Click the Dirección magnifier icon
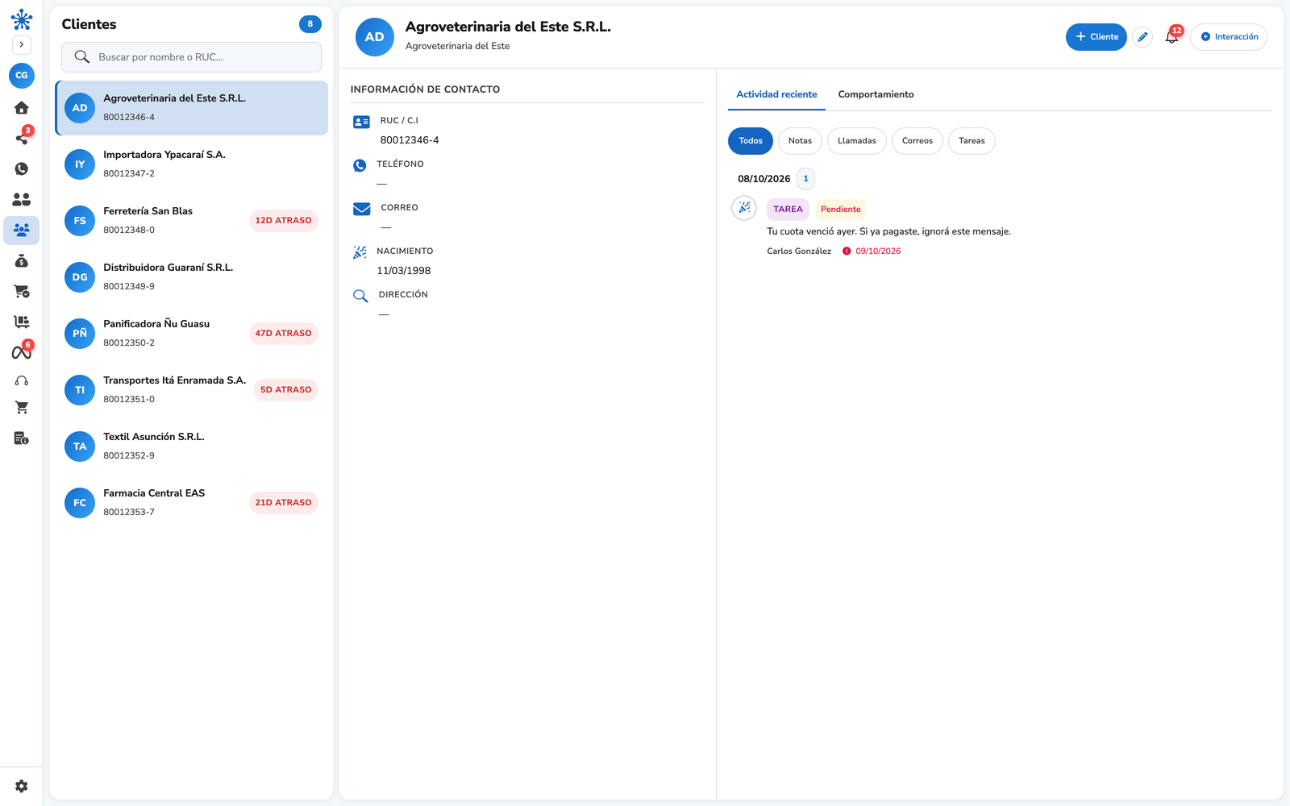Image resolution: width=1290 pixels, height=806 pixels. [x=360, y=296]
